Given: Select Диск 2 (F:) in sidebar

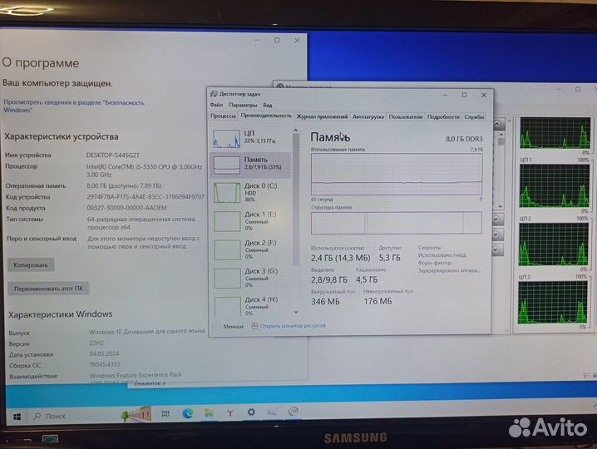Looking at the screenshot, I should (250, 249).
